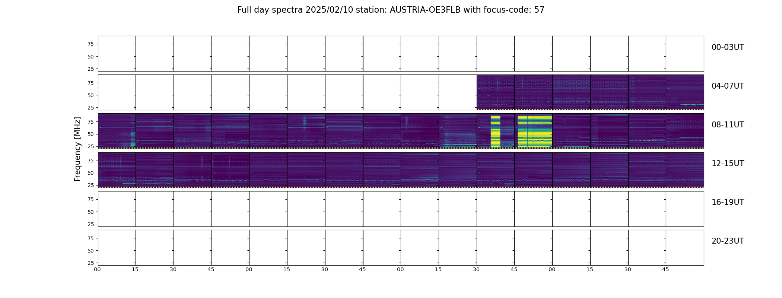
Task: Click the wide yellow burst block in 08-11UT row
Action: click(x=535, y=131)
